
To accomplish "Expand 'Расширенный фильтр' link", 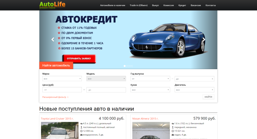I will click(55, 97).
